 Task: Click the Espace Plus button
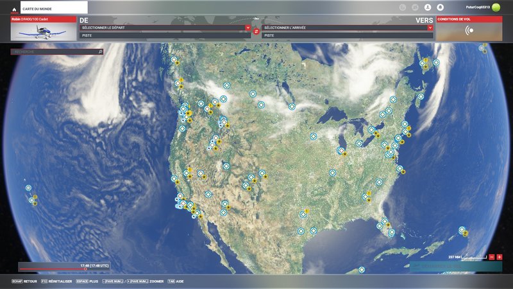[x=87, y=281]
